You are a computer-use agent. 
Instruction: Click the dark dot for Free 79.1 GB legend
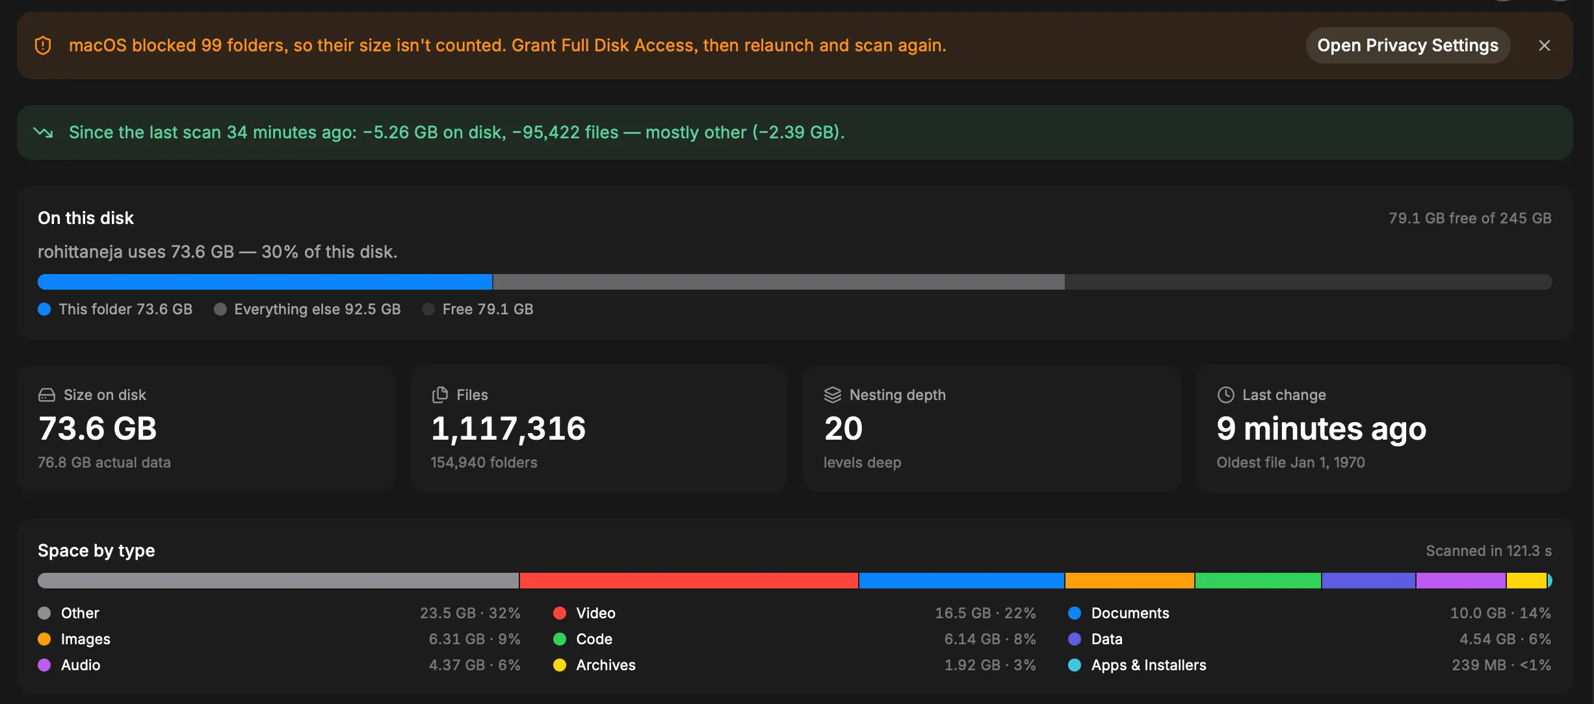[428, 309]
